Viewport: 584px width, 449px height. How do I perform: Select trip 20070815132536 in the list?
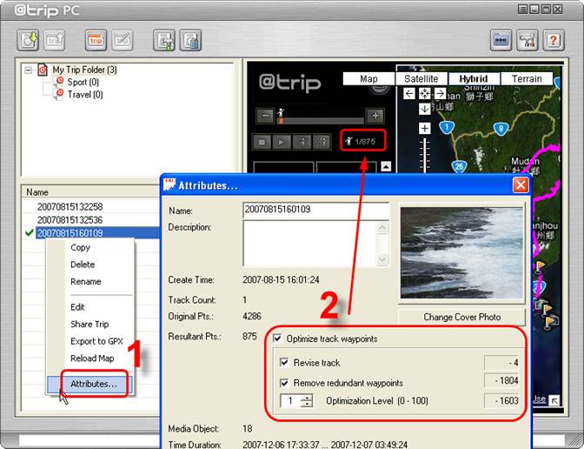pos(70,219)
